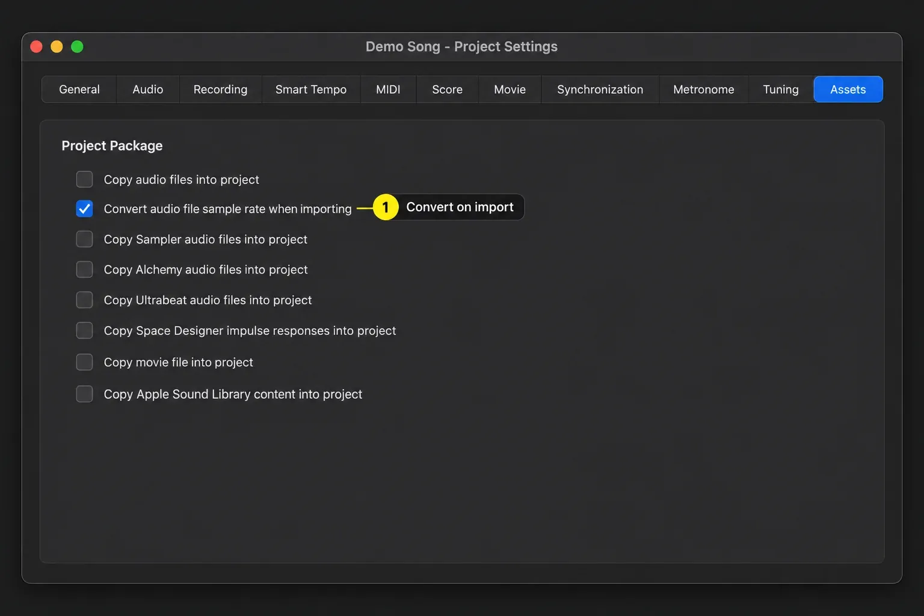This screenshot has height=616, width=924.
Task: Open the Synchronization tab
Action: click(x=600, y=90)
